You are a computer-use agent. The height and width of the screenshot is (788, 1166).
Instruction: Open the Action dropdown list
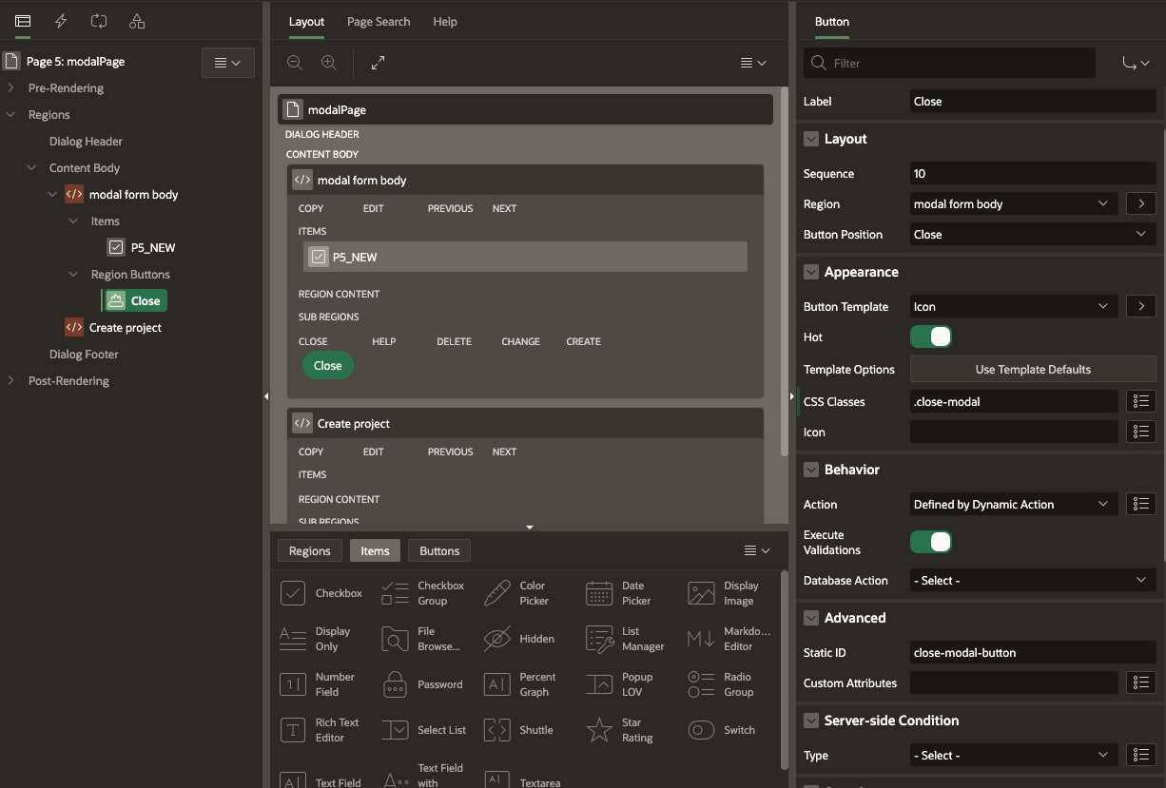pyautogui.click(x=1012, y=505)
